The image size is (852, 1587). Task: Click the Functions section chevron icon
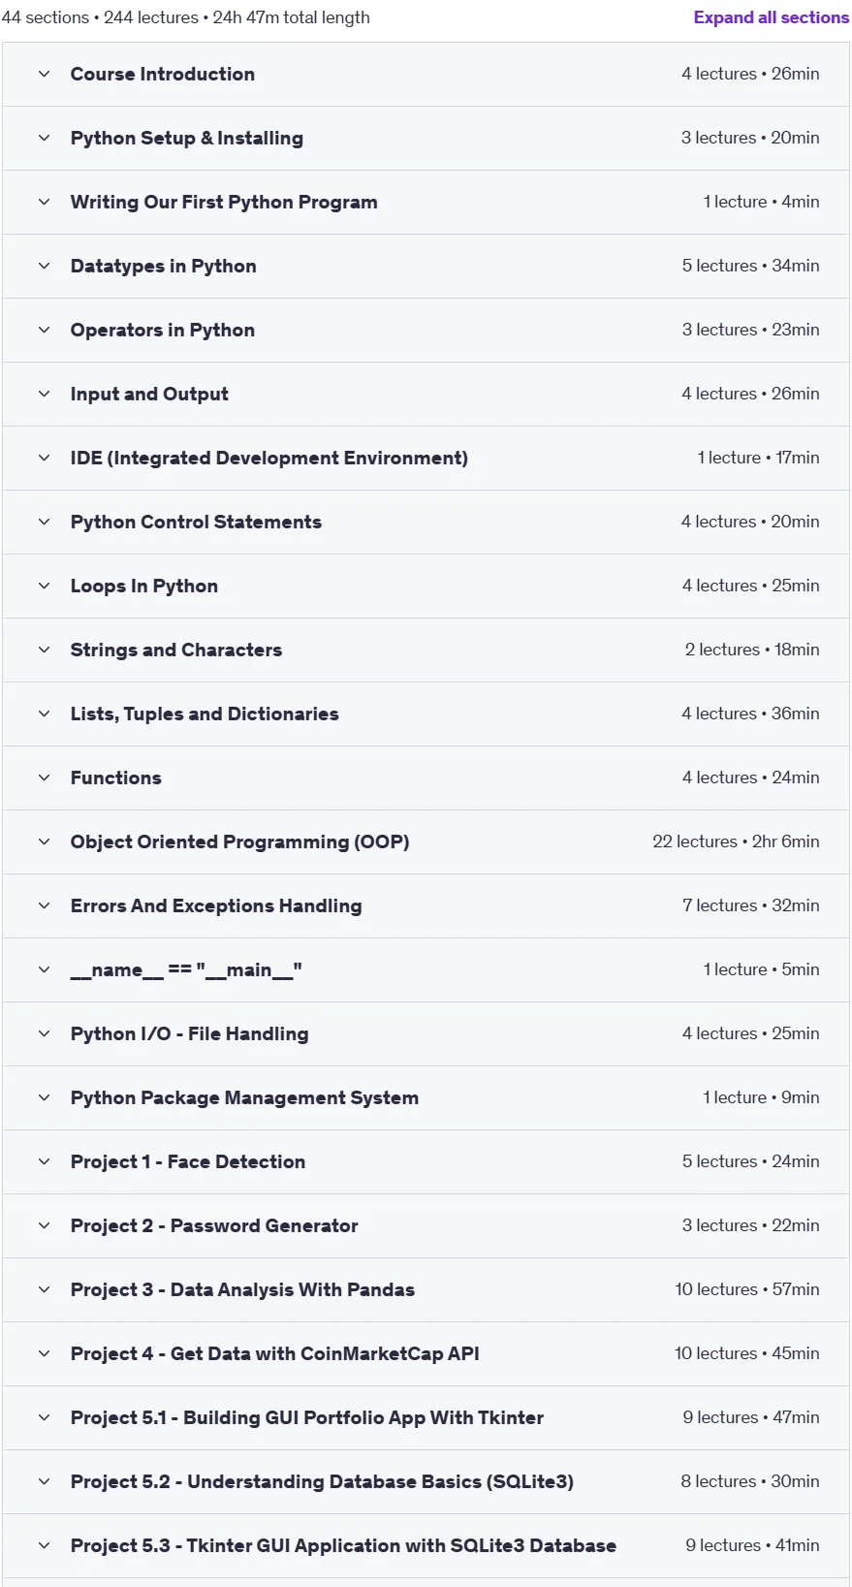[44, 778]
